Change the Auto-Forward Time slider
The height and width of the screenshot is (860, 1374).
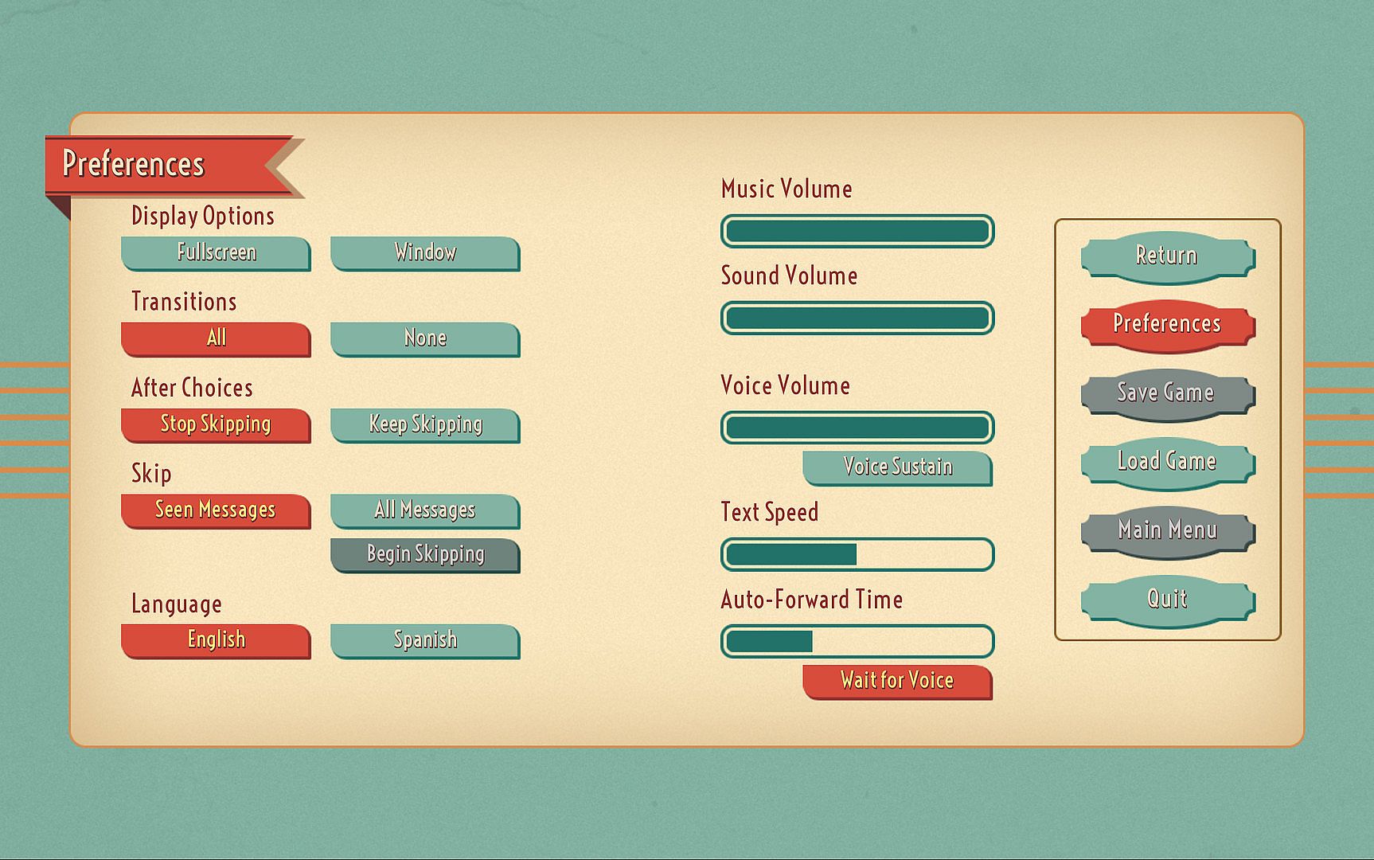click(x=857, y=641)
